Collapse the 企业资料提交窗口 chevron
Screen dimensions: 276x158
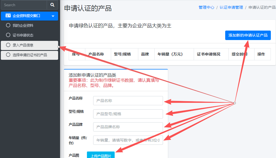(53, 16)
